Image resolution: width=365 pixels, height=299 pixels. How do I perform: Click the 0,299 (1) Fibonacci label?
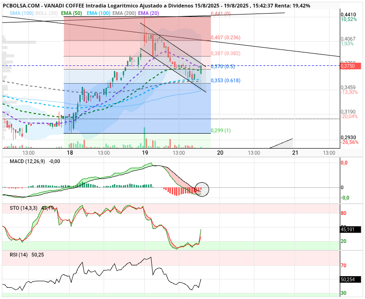click(221, 130)
